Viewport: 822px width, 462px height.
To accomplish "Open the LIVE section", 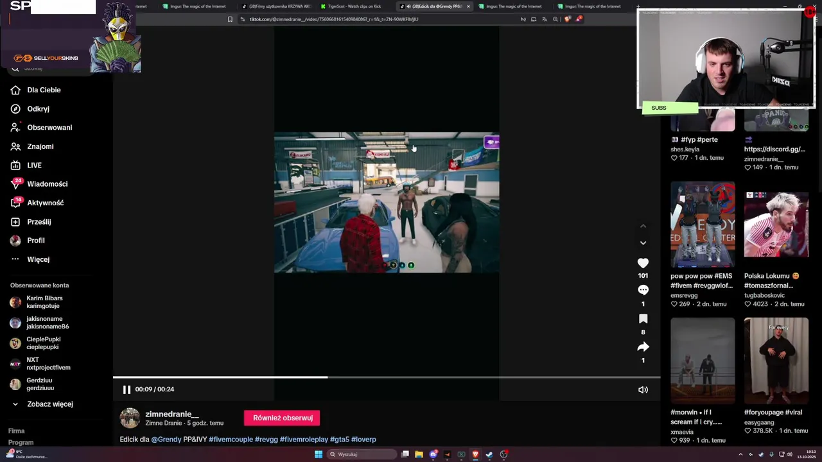I will (x=26, y=166).
